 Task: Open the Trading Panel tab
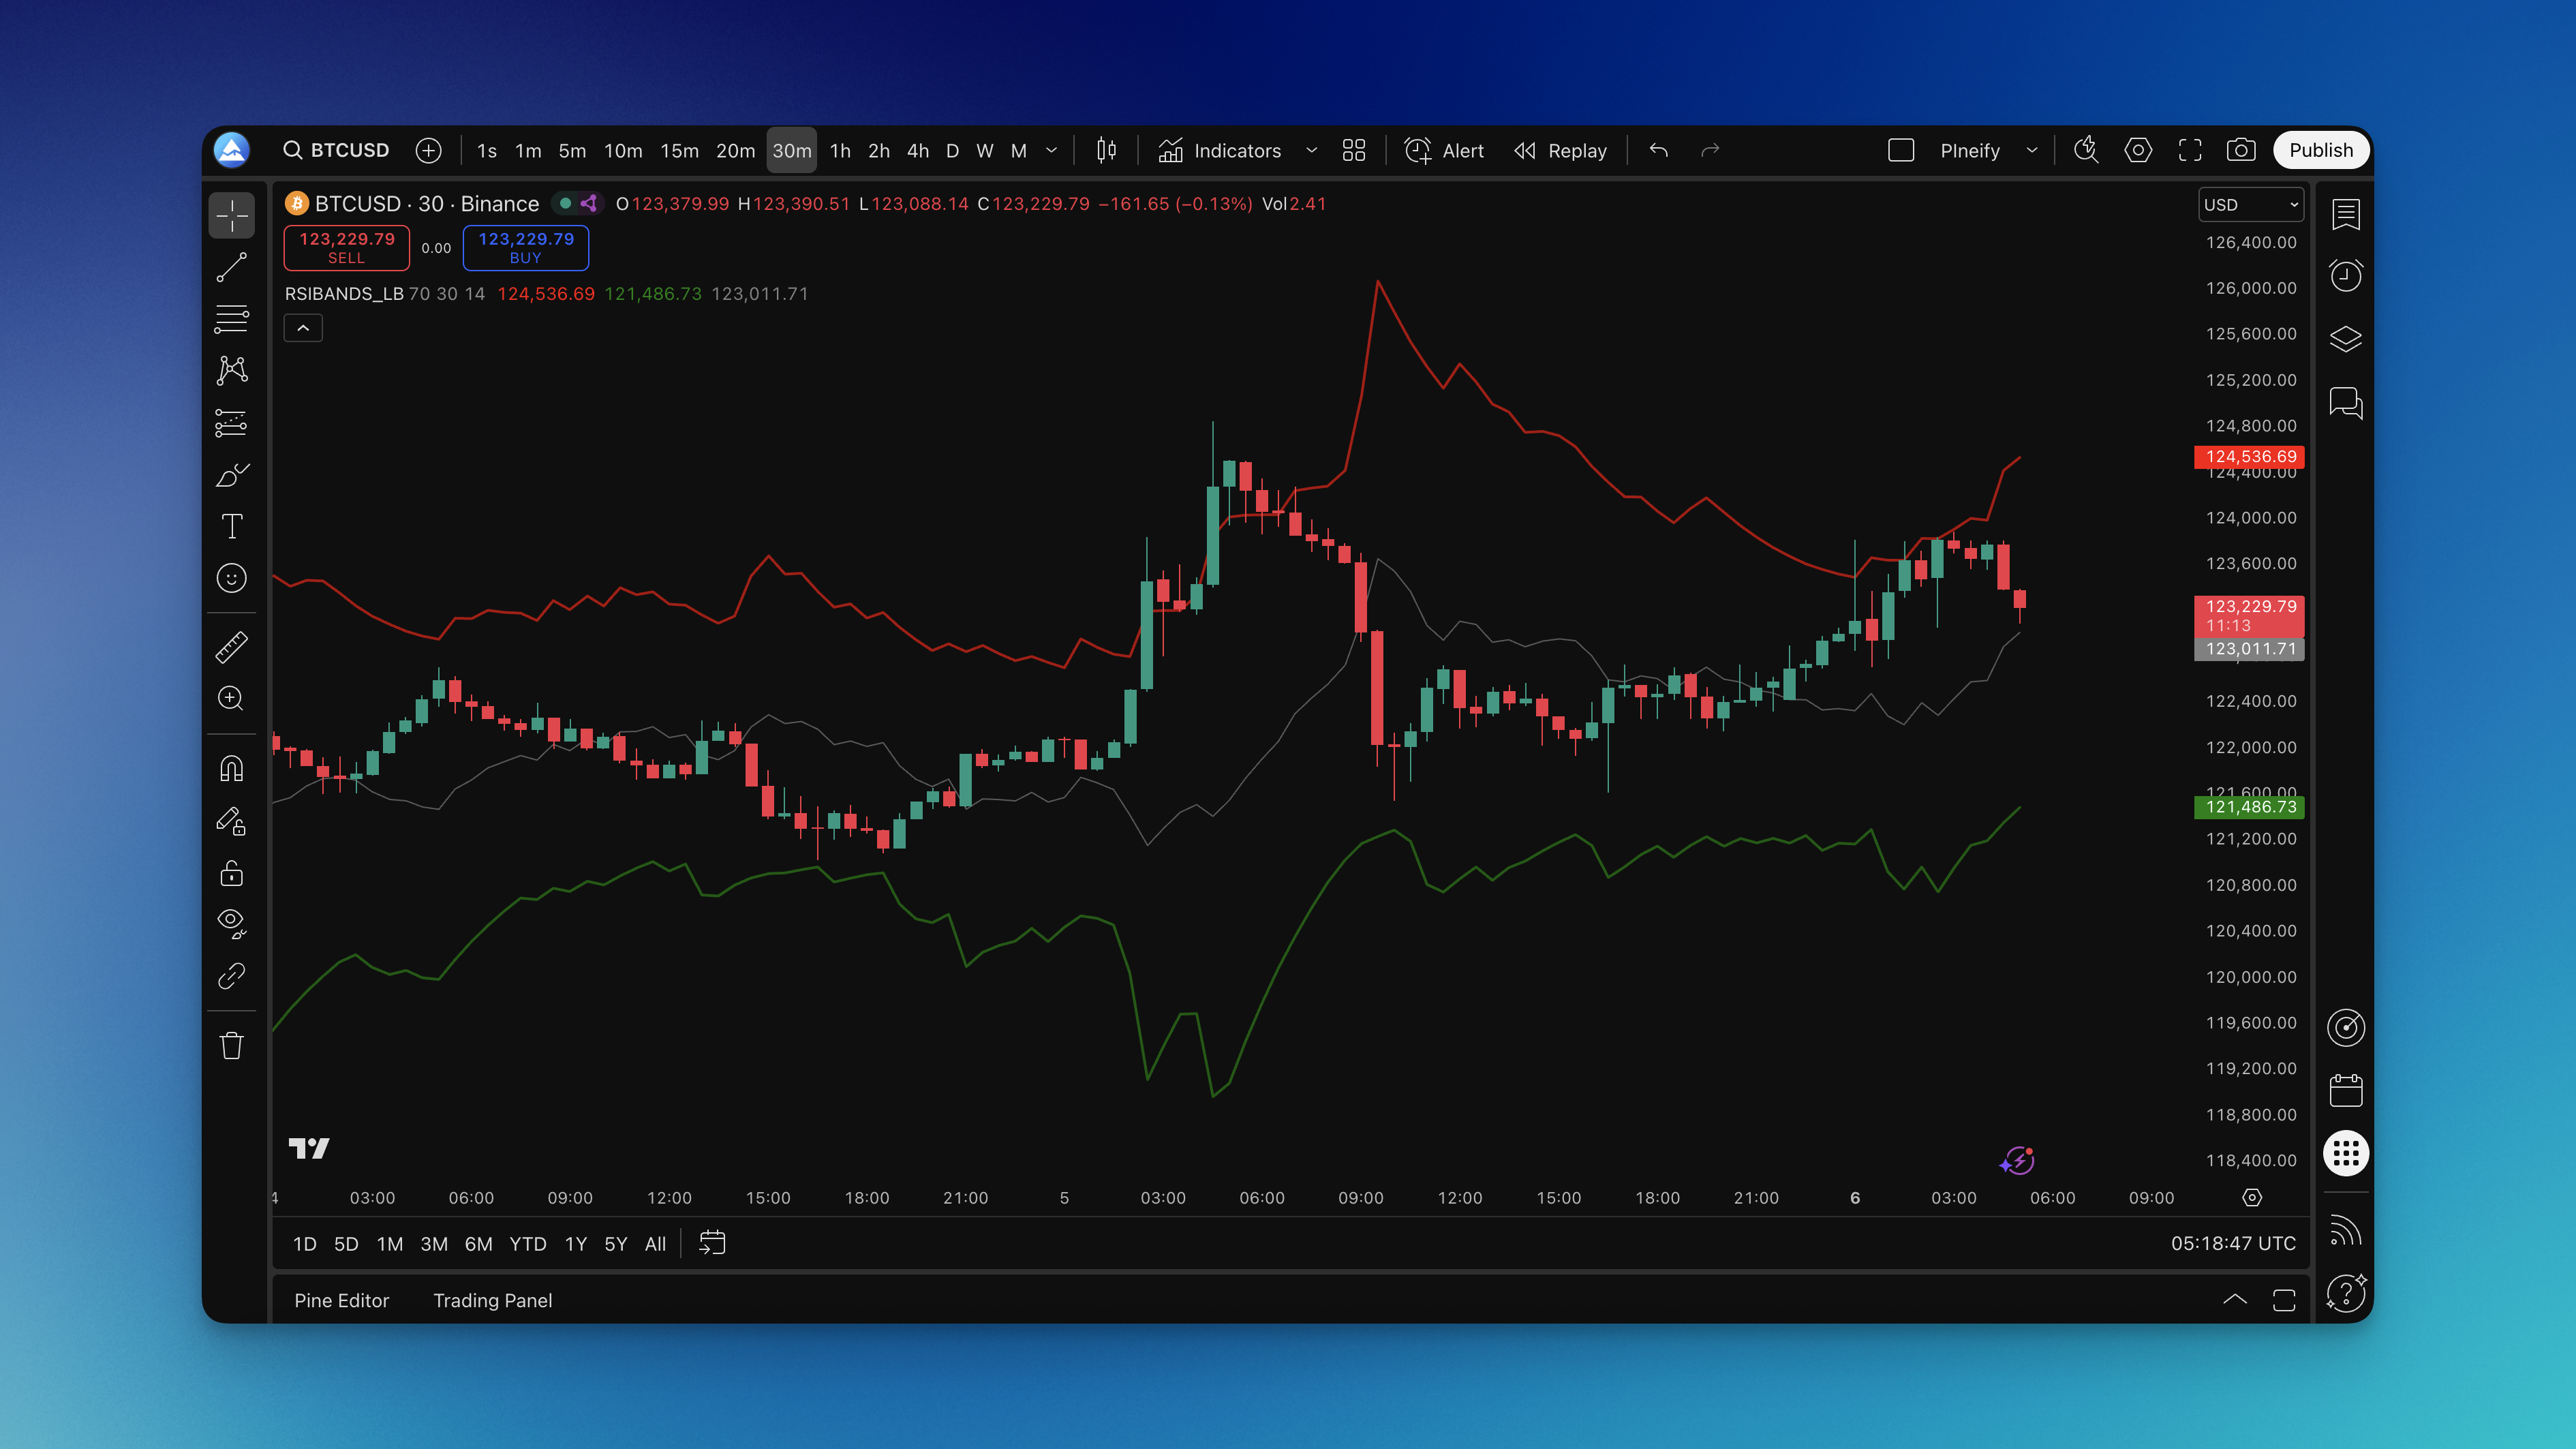pyautogui.click(x=492, y=1300)
